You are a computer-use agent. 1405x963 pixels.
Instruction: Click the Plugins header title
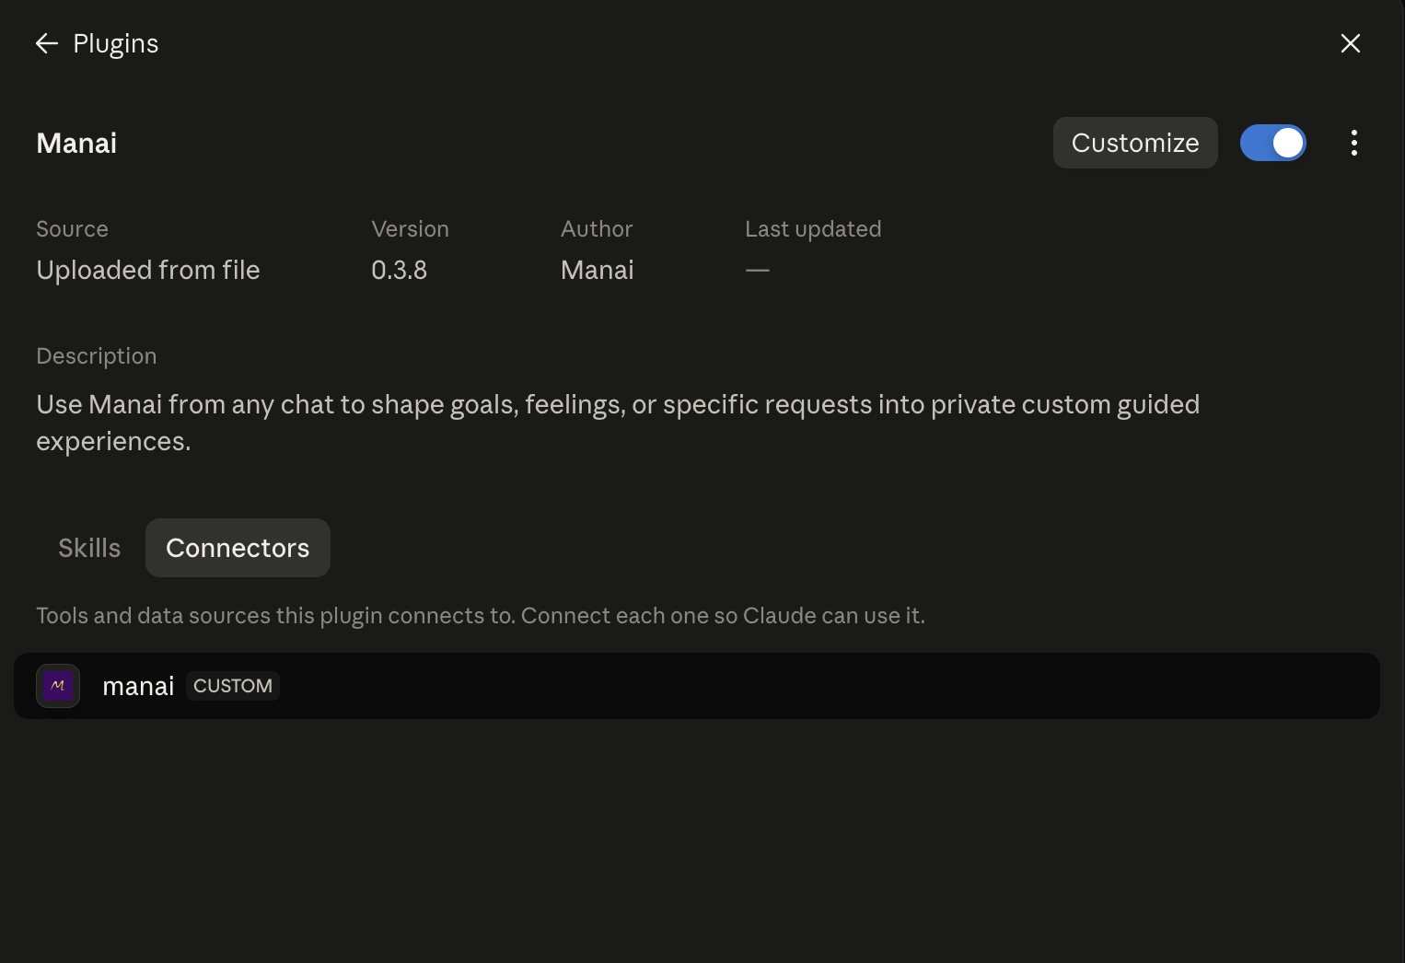(116, 43)
